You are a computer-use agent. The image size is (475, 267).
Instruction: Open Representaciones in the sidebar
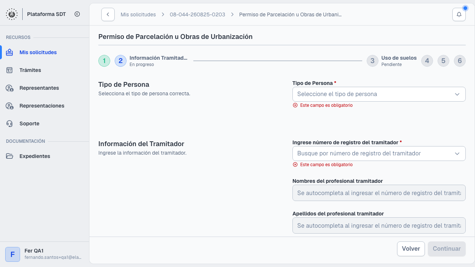tap(45, 106)
